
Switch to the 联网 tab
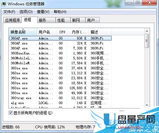(x=78, y=20)
